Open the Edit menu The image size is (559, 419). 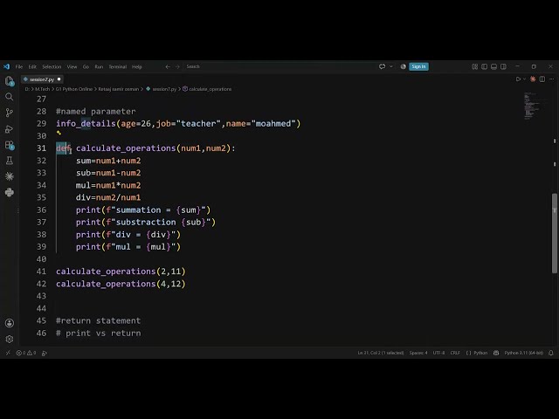[32, 66]
